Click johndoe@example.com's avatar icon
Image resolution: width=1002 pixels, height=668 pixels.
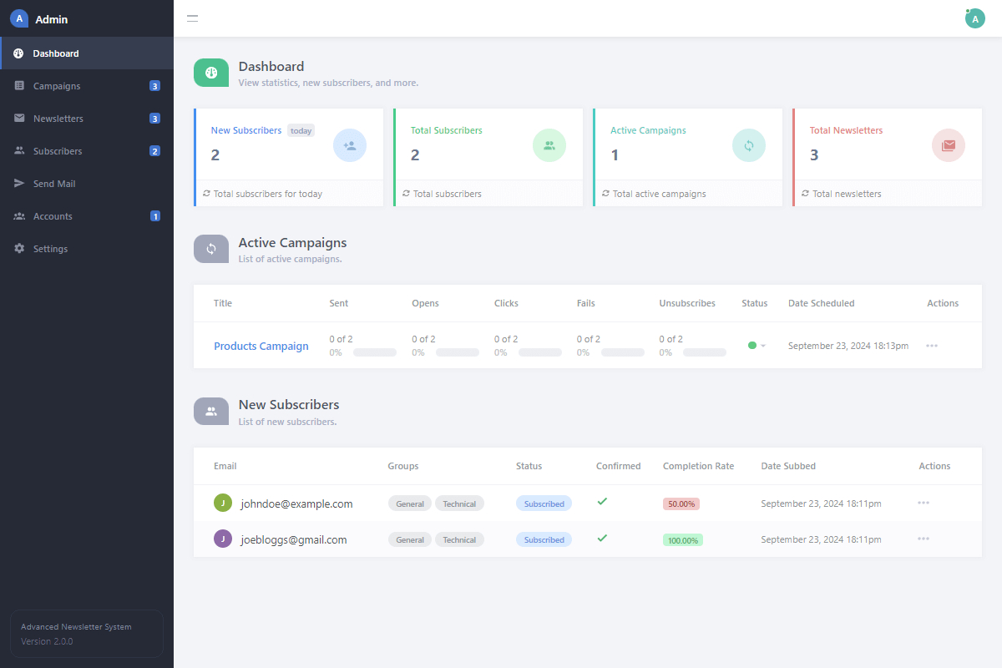223,503
